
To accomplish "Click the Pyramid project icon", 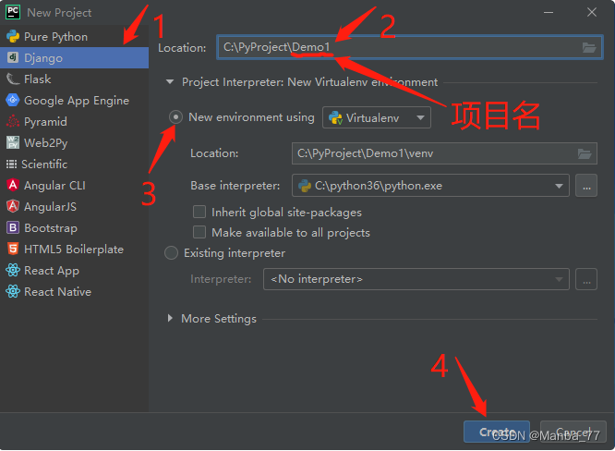I will tap(13, 121).
